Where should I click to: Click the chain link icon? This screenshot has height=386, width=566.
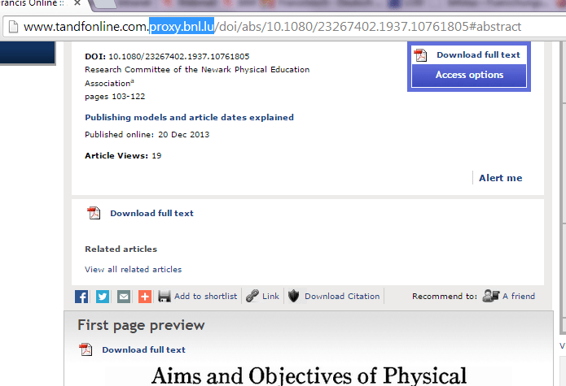point(252,297)
